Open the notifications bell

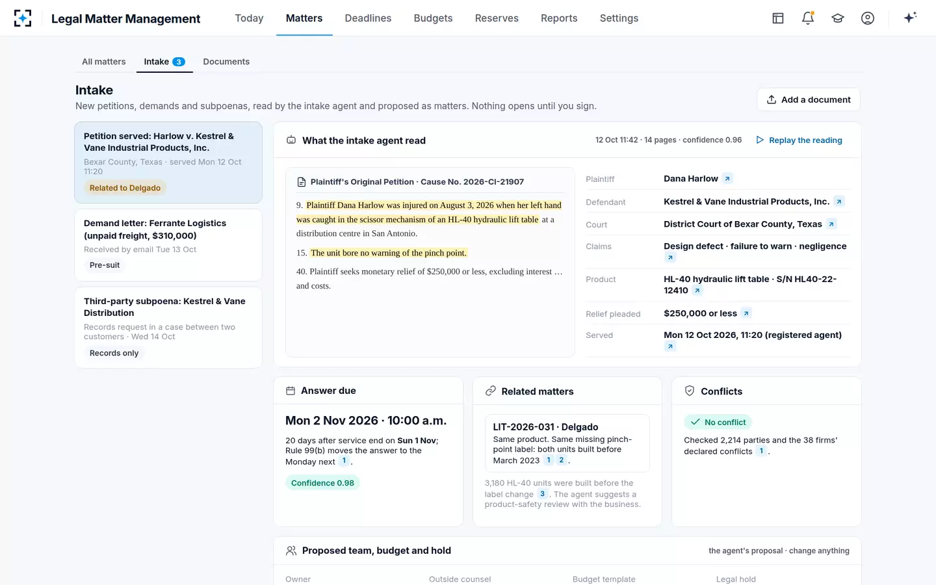click(x=808, y=18)
